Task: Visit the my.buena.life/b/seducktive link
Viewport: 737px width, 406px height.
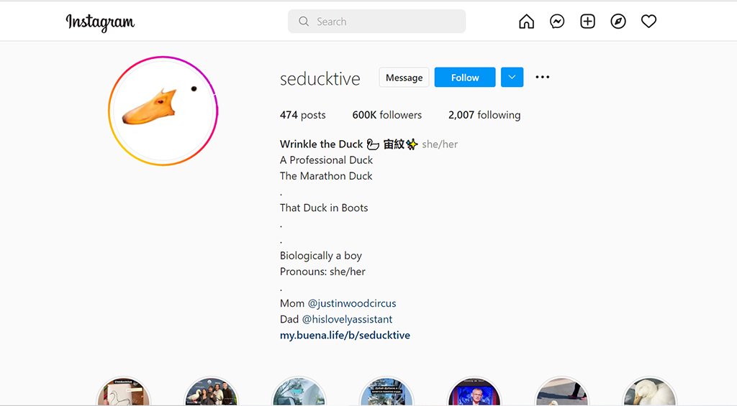Action: (x=345, y=335)
